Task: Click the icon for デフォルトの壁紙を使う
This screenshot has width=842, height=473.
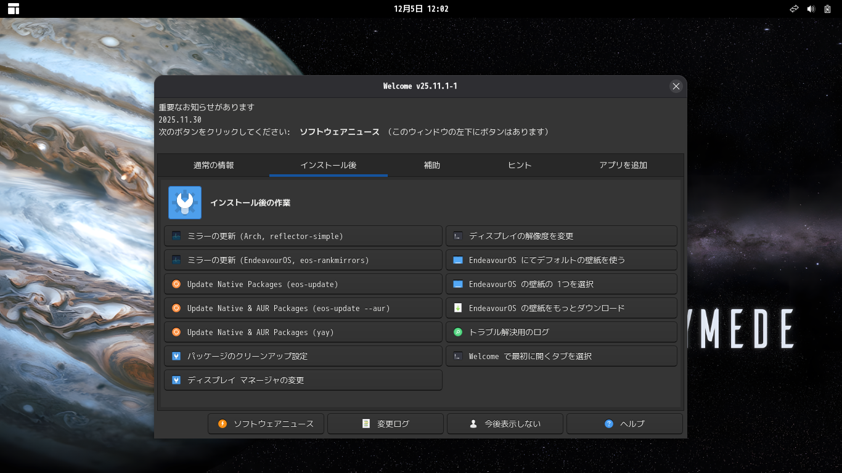Action: [458, 260]
